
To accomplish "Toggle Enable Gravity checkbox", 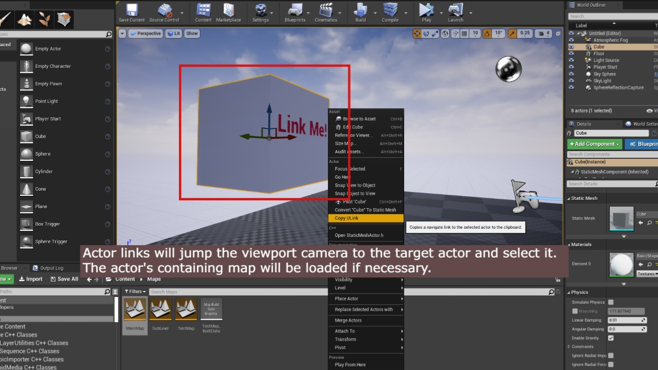I will [611, 338].
